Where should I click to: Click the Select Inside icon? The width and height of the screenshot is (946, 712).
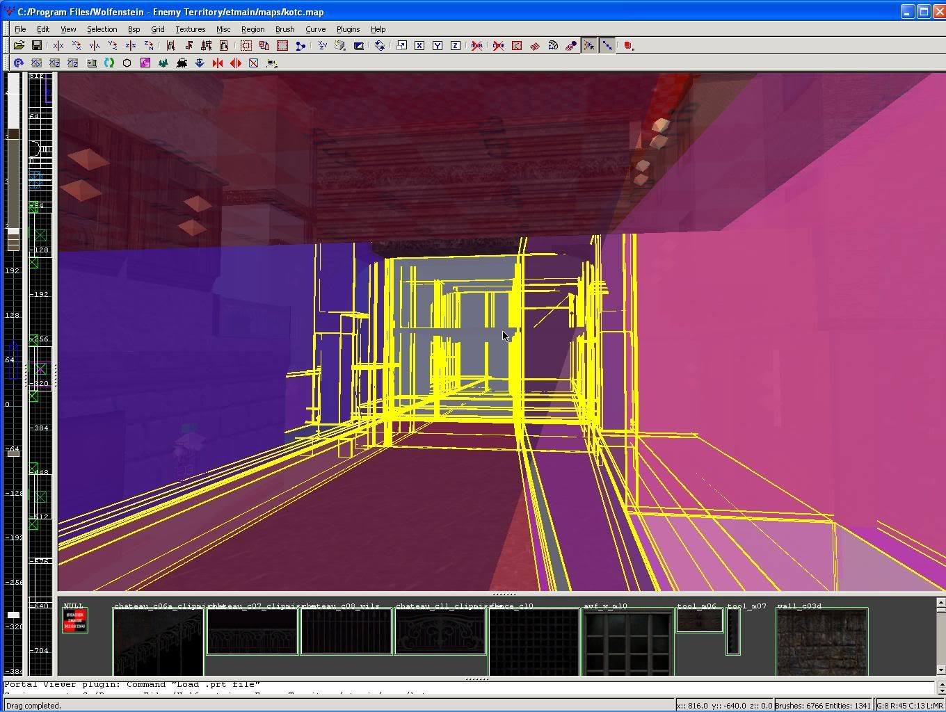point(224,45)
